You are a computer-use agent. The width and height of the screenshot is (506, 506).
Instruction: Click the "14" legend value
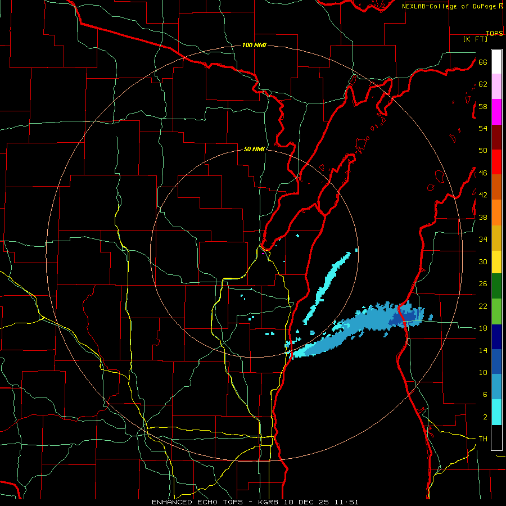click(x=483, y=350)
